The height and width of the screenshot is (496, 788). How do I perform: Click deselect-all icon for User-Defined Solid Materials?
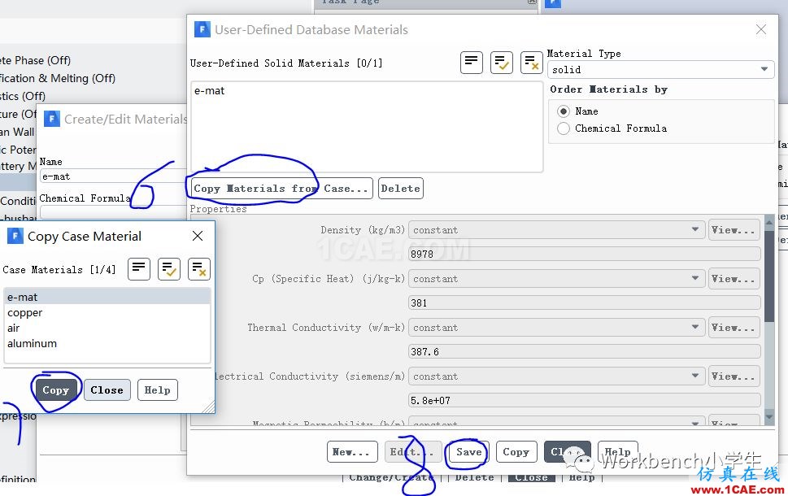tap(531, 63)
